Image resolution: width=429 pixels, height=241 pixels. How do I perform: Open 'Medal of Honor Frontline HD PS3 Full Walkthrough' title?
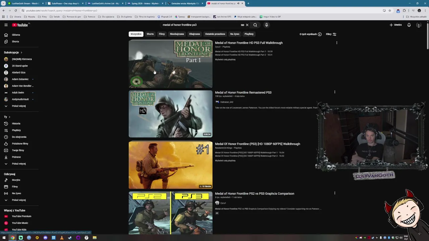pyautogui.click(x=249, y=43)
